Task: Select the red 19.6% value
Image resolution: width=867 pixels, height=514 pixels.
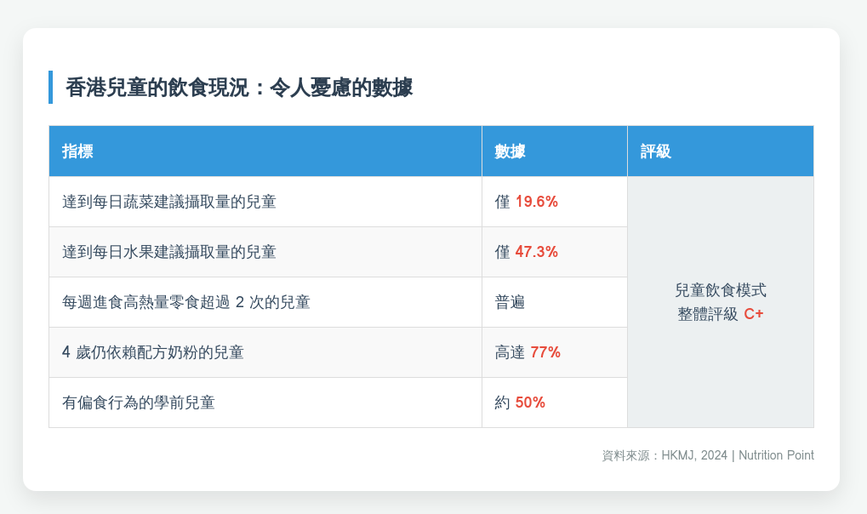Action: (x=536, y=202)
